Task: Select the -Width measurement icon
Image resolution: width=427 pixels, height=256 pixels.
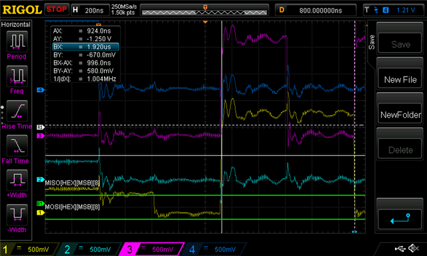Action: point(17,215)
